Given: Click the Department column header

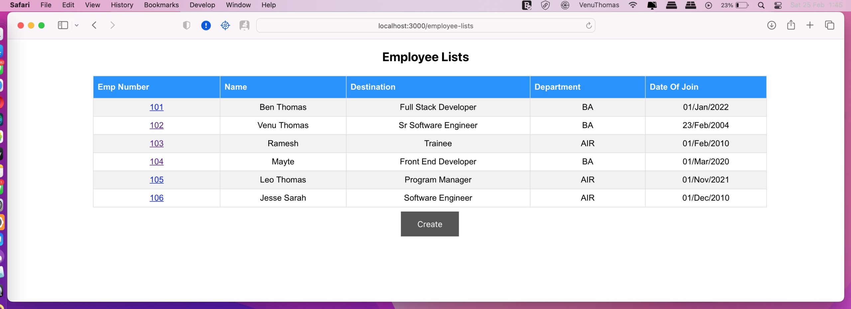Looking at the screenshot, I should click(x=587, y=87).
